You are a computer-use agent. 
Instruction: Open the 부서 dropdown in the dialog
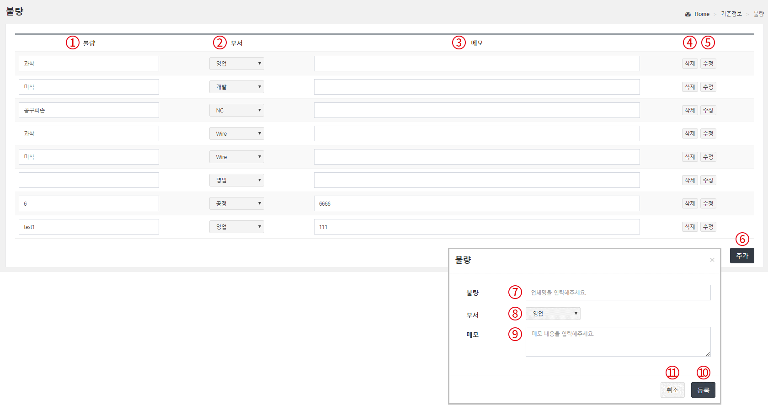click(x=553, y=314)
